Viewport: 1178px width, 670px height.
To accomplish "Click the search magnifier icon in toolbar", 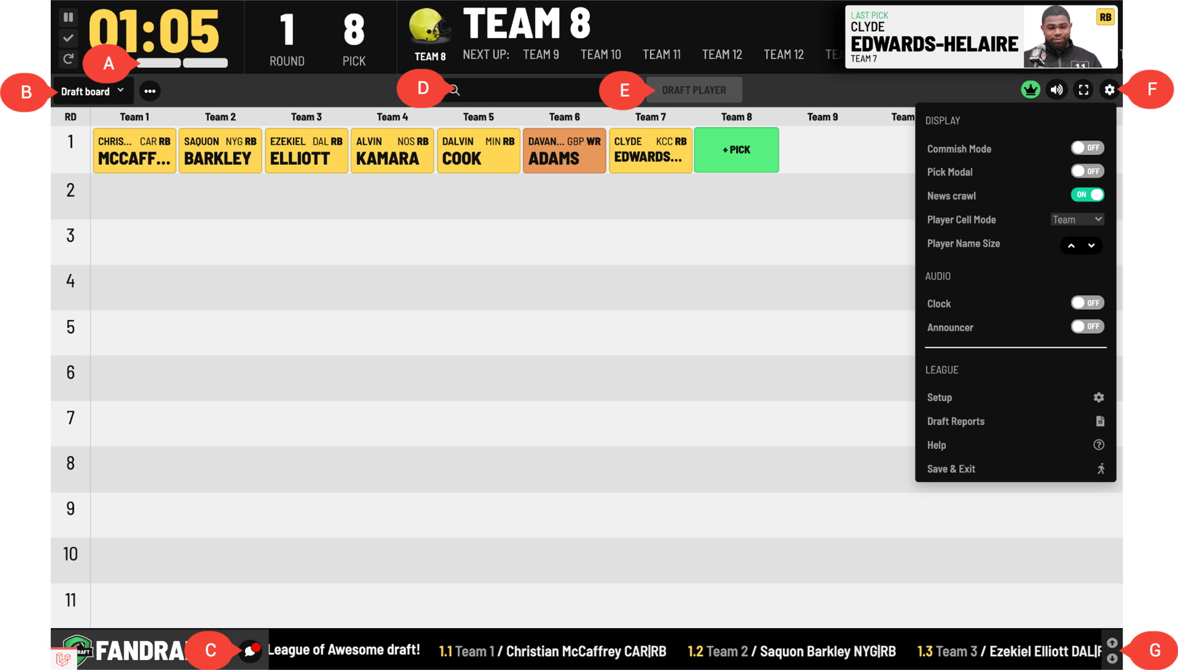I will [x=454, y=90].
